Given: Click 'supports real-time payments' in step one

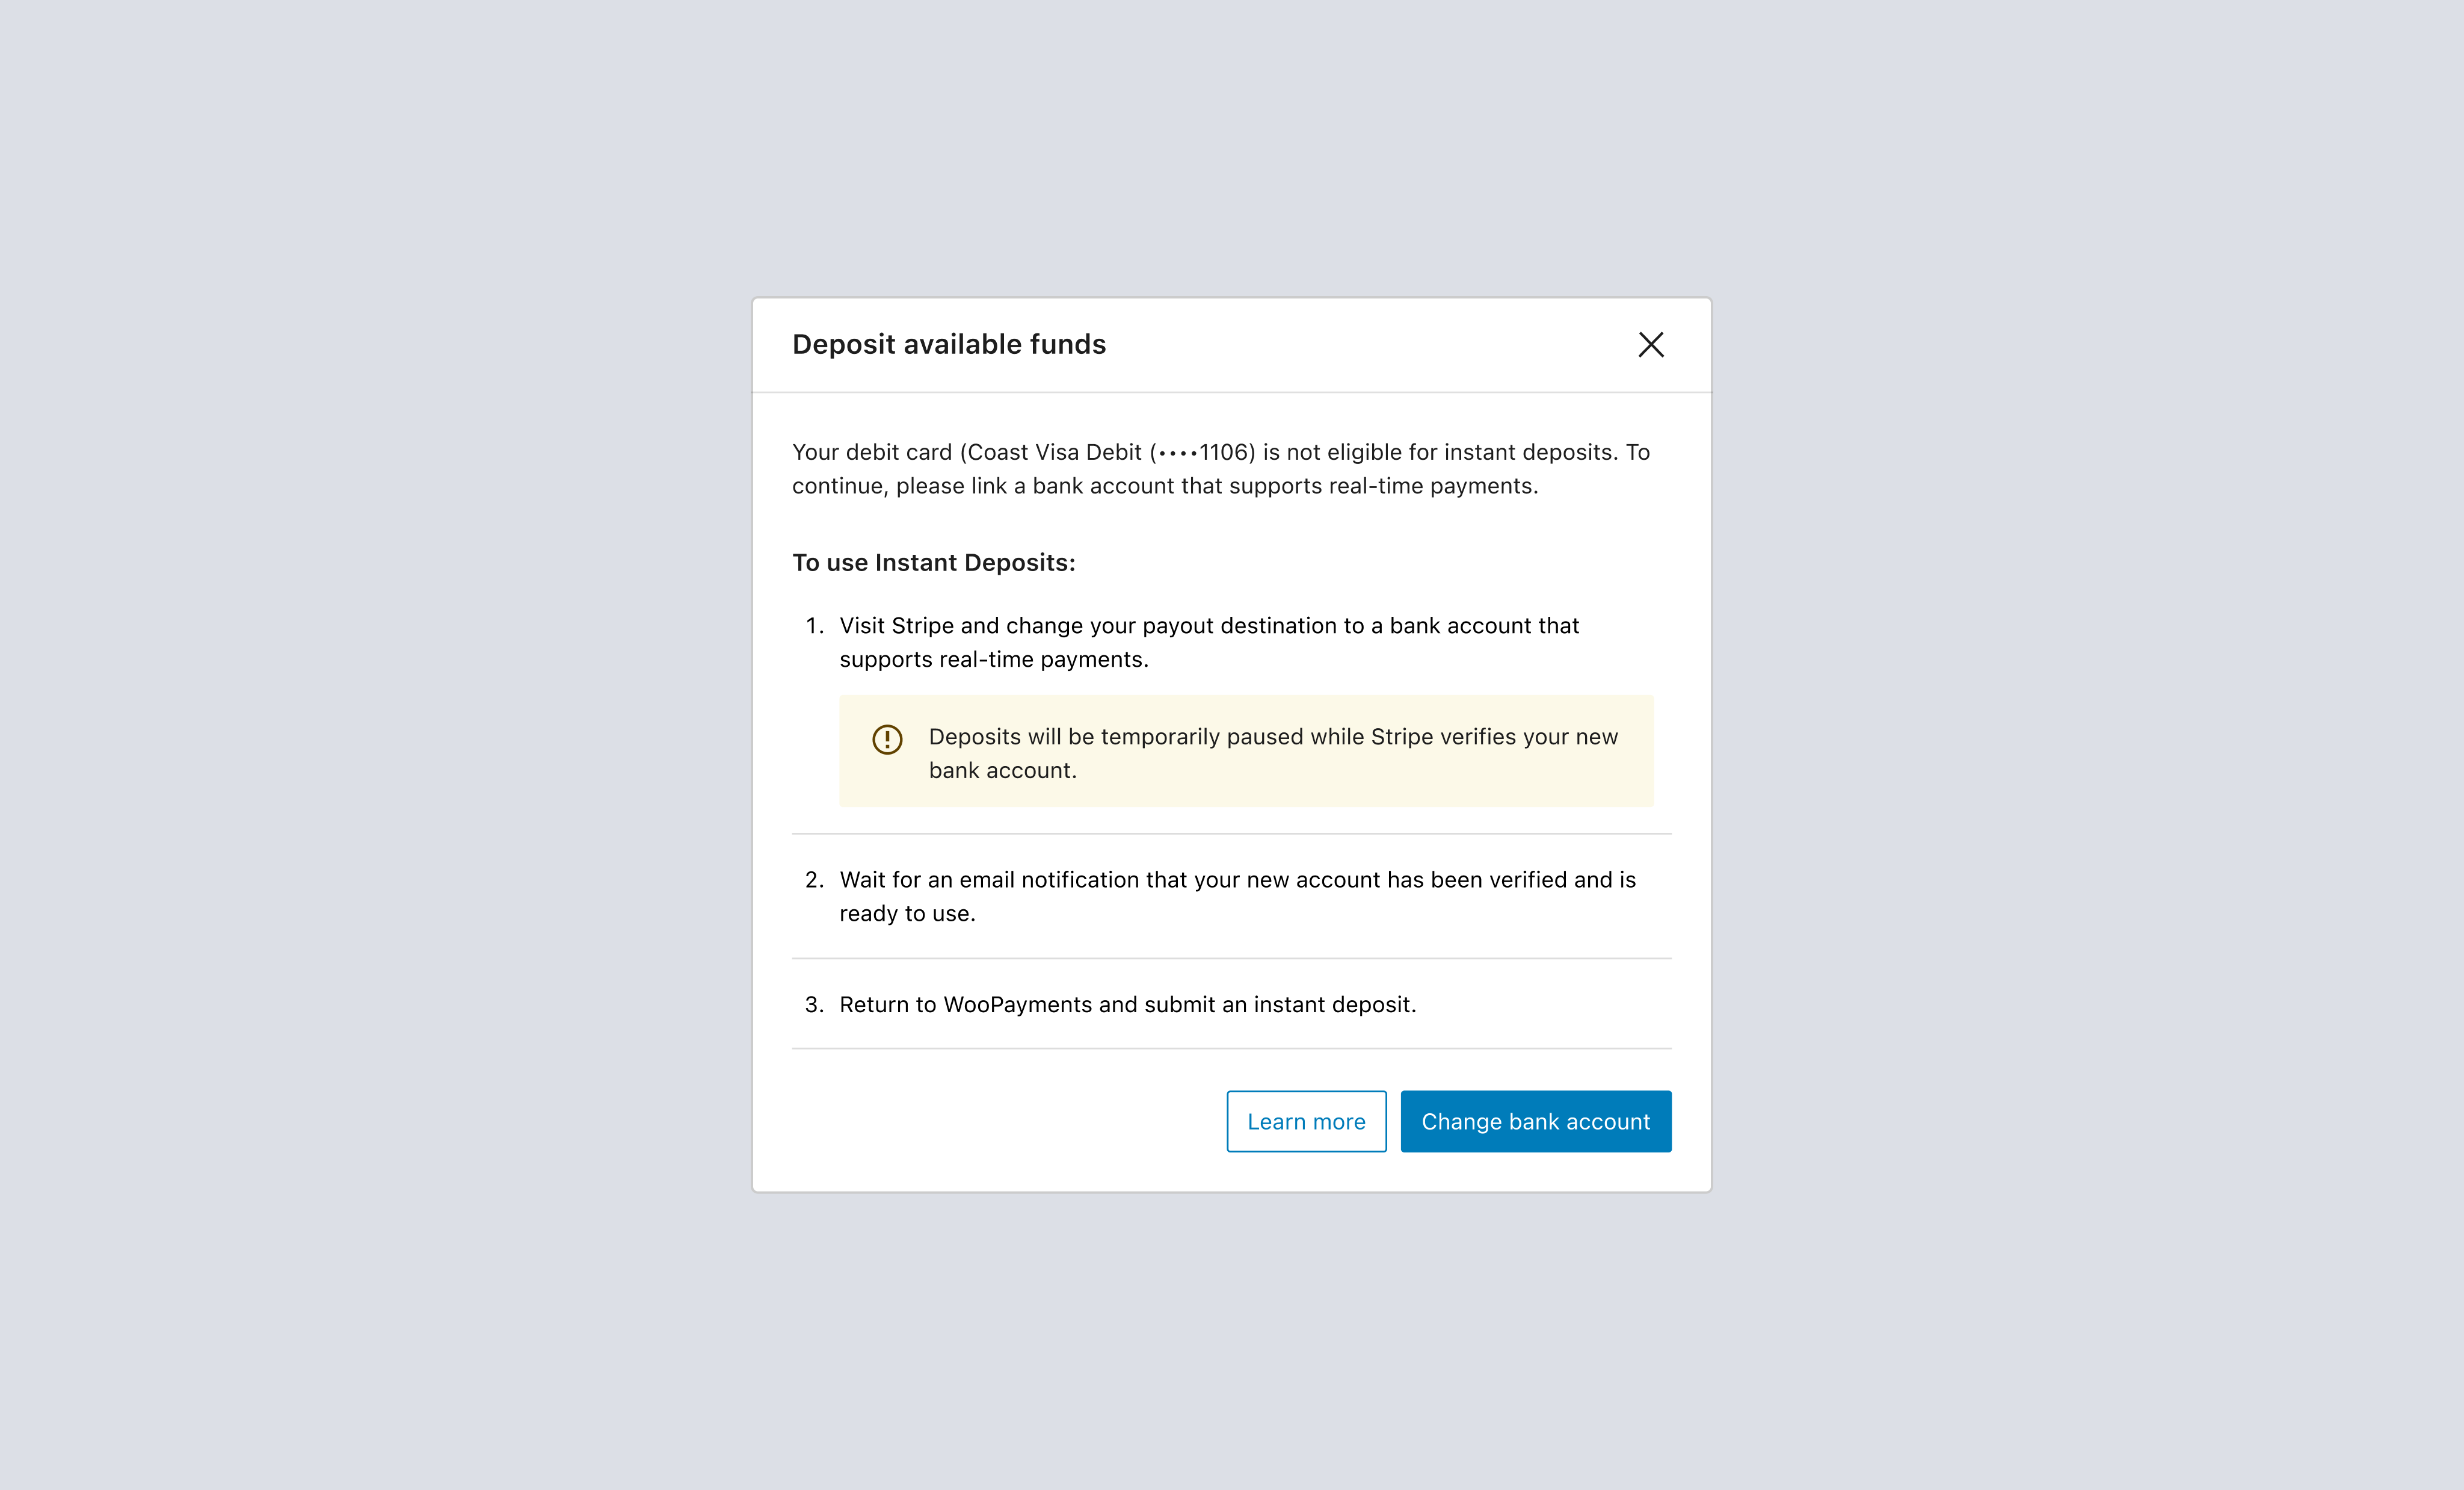Looking at the screenshot, I should (x=994, y=660).
